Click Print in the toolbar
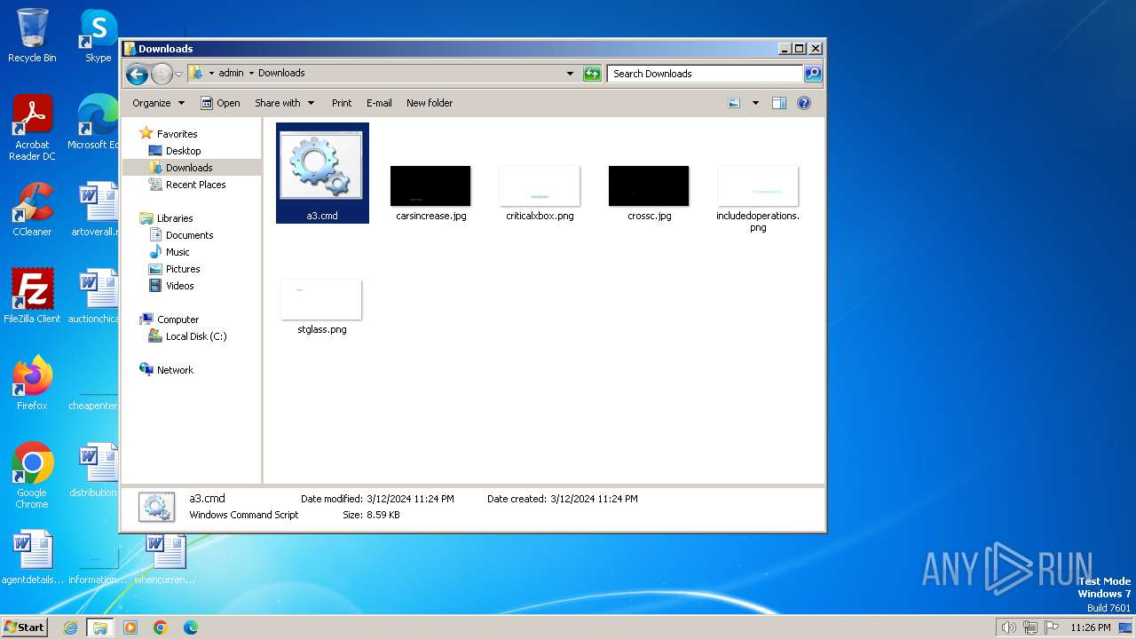 [342, 103]
